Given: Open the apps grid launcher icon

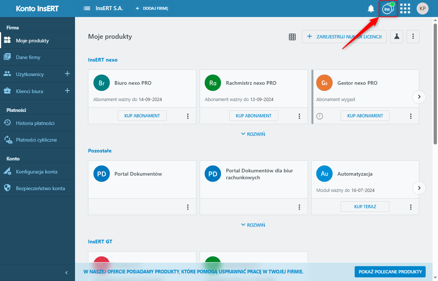Looking at the screenshot, I should [405, 8].
